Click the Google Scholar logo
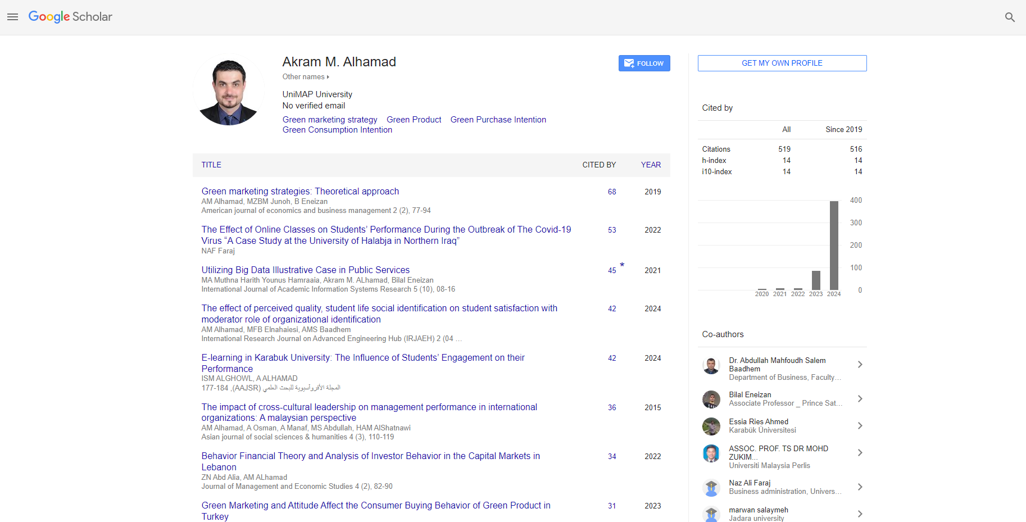 point(70,17)
